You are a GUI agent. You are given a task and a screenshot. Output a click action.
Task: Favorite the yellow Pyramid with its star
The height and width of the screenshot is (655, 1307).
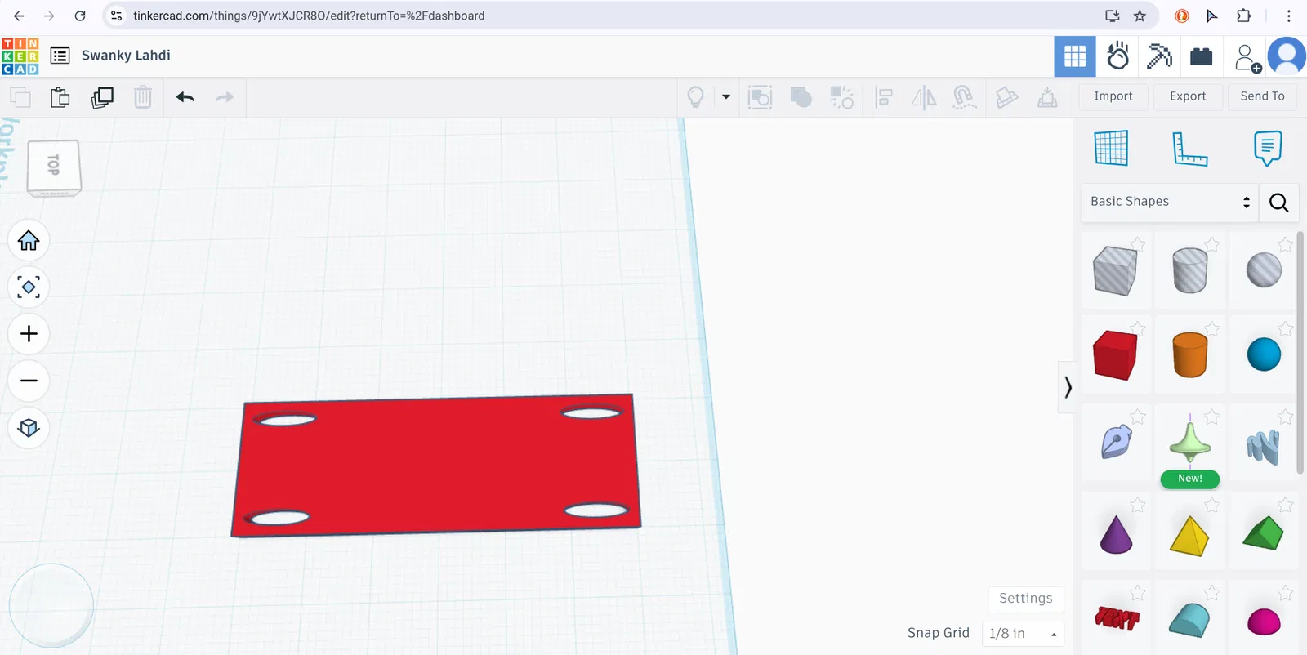click(1212, 506)
